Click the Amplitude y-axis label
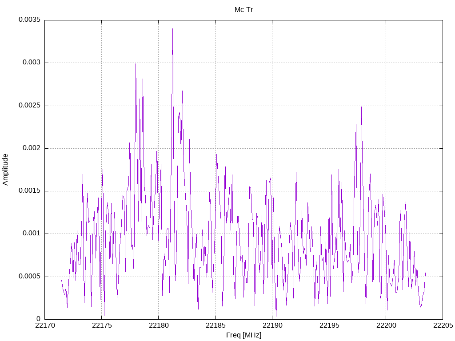 pos(5,170)
